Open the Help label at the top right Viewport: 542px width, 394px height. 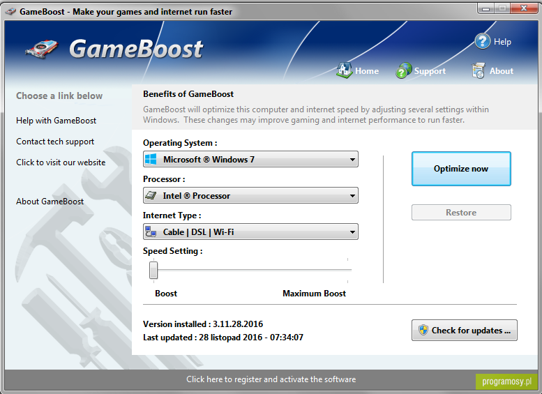(502, 41)
